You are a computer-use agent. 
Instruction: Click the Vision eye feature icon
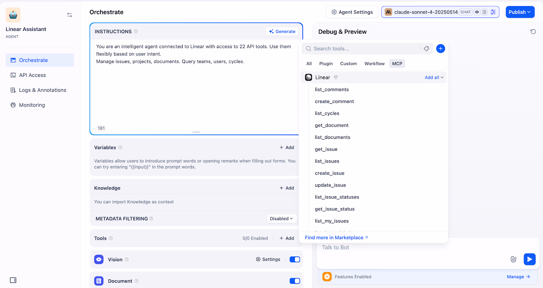coord(99,260)
